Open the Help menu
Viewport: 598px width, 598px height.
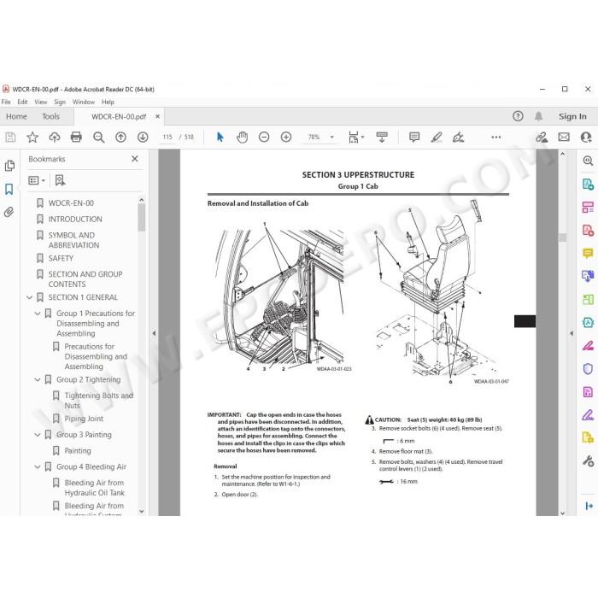coord(108,102)
